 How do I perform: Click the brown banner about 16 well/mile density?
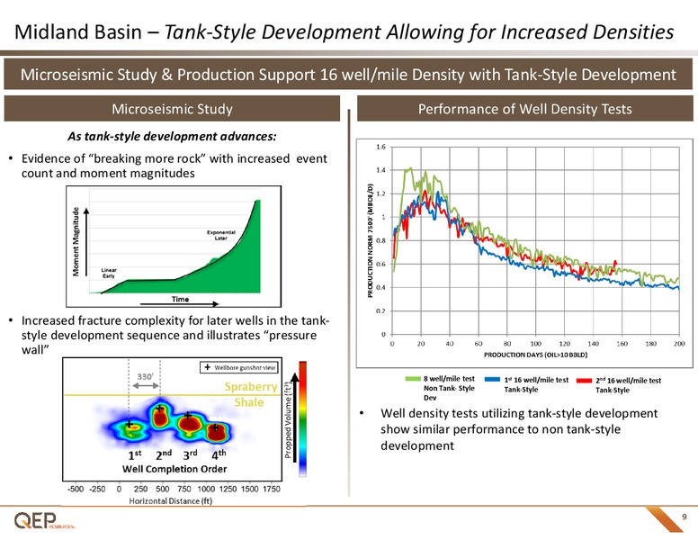click(349, 74)
